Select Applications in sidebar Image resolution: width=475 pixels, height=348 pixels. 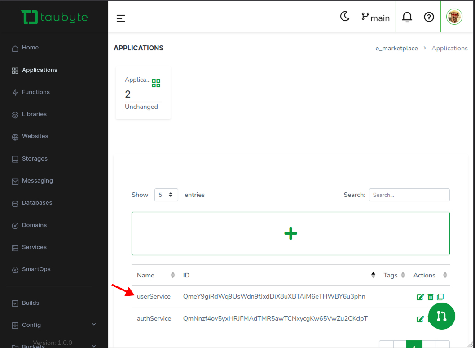[x=40, y=70]
